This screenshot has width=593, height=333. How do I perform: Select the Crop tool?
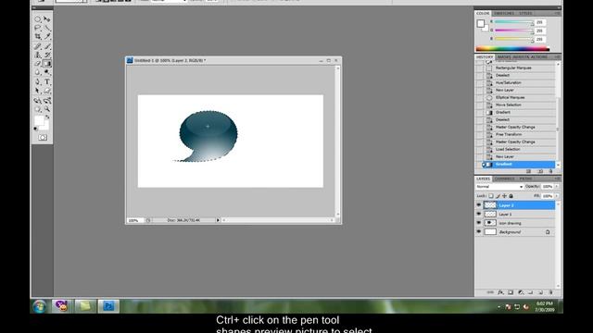(x=37, y=36)
